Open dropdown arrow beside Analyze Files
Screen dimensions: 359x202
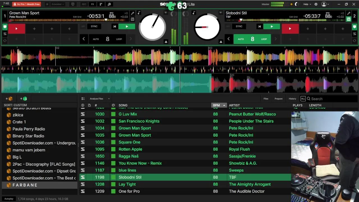(109, 99)
